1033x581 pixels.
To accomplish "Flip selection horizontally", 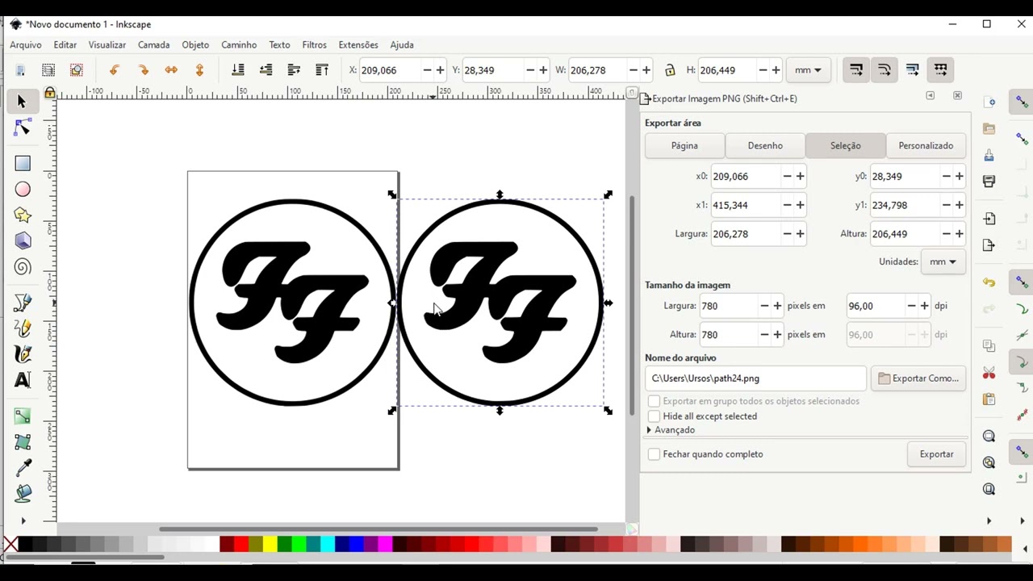I will 171,70.
